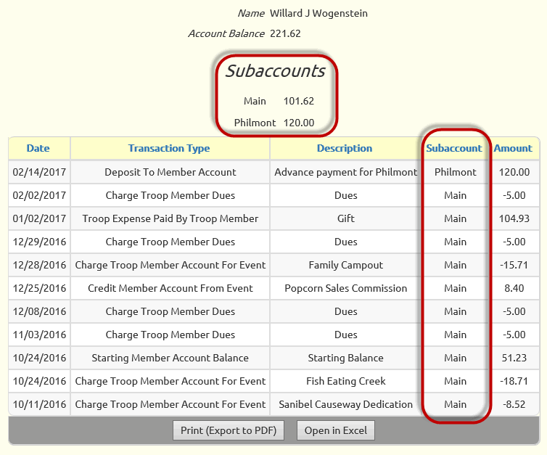
Task: Click the Family Campout description
Action: pos(346,265)
